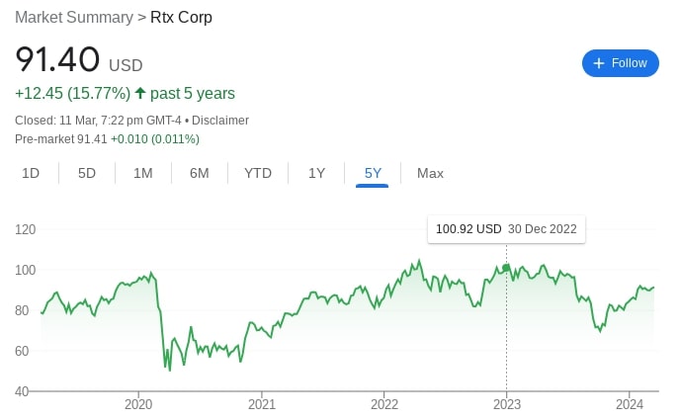Click the Rtx Corp title text

click(x=181, y=18)
